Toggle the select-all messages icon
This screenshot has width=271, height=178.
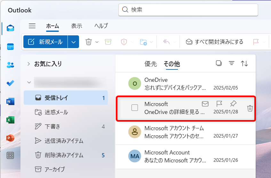219,63
